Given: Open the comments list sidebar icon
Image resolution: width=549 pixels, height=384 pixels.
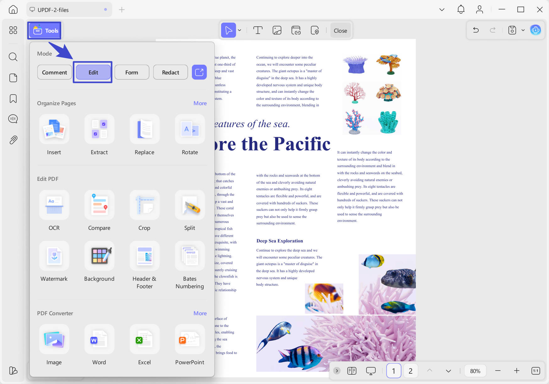Looking at the screenshot, I should tap(13, 119).
